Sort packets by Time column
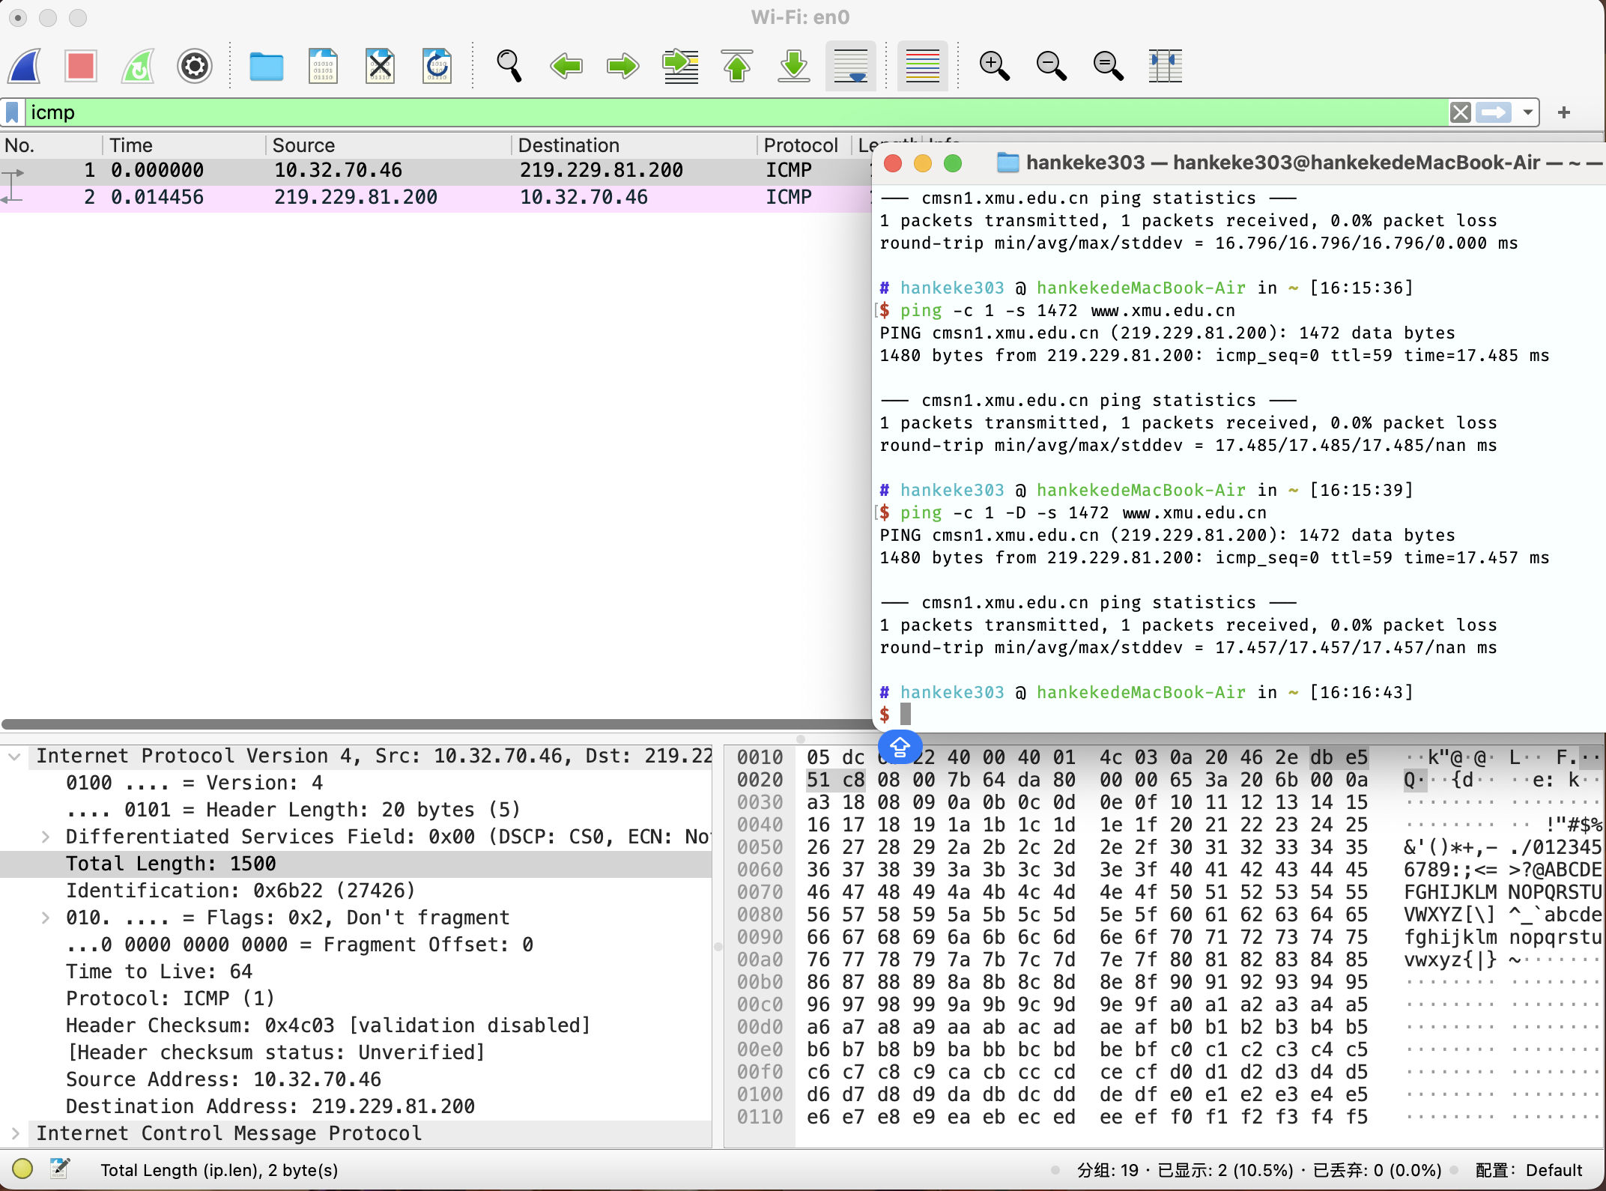This screenshot has height=1191, width=1606. [184, 145]
